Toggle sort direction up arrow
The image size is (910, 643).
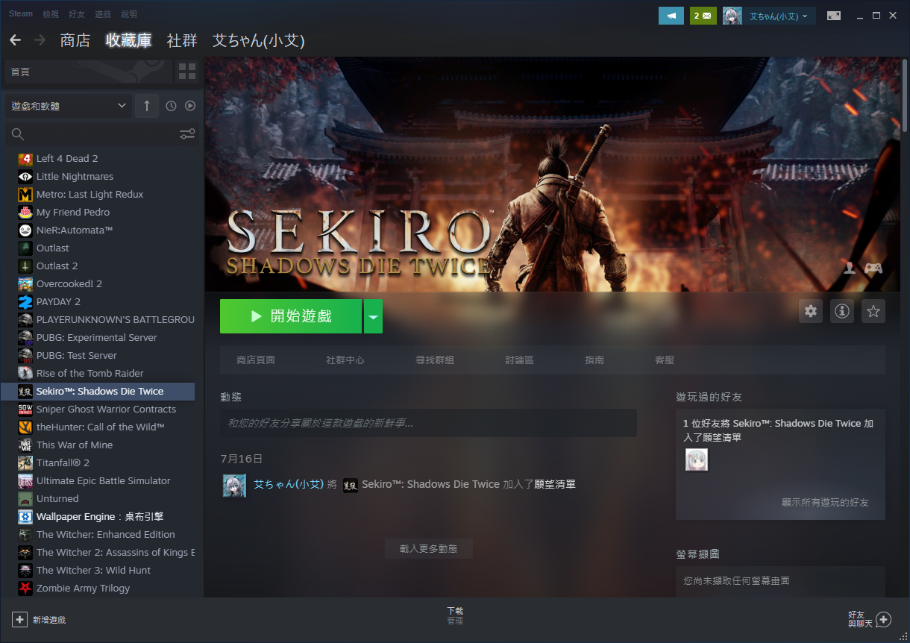[x=147, y=106]
